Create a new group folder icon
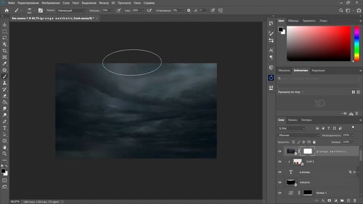Screen dimensions: 363x204 (342, 201)
